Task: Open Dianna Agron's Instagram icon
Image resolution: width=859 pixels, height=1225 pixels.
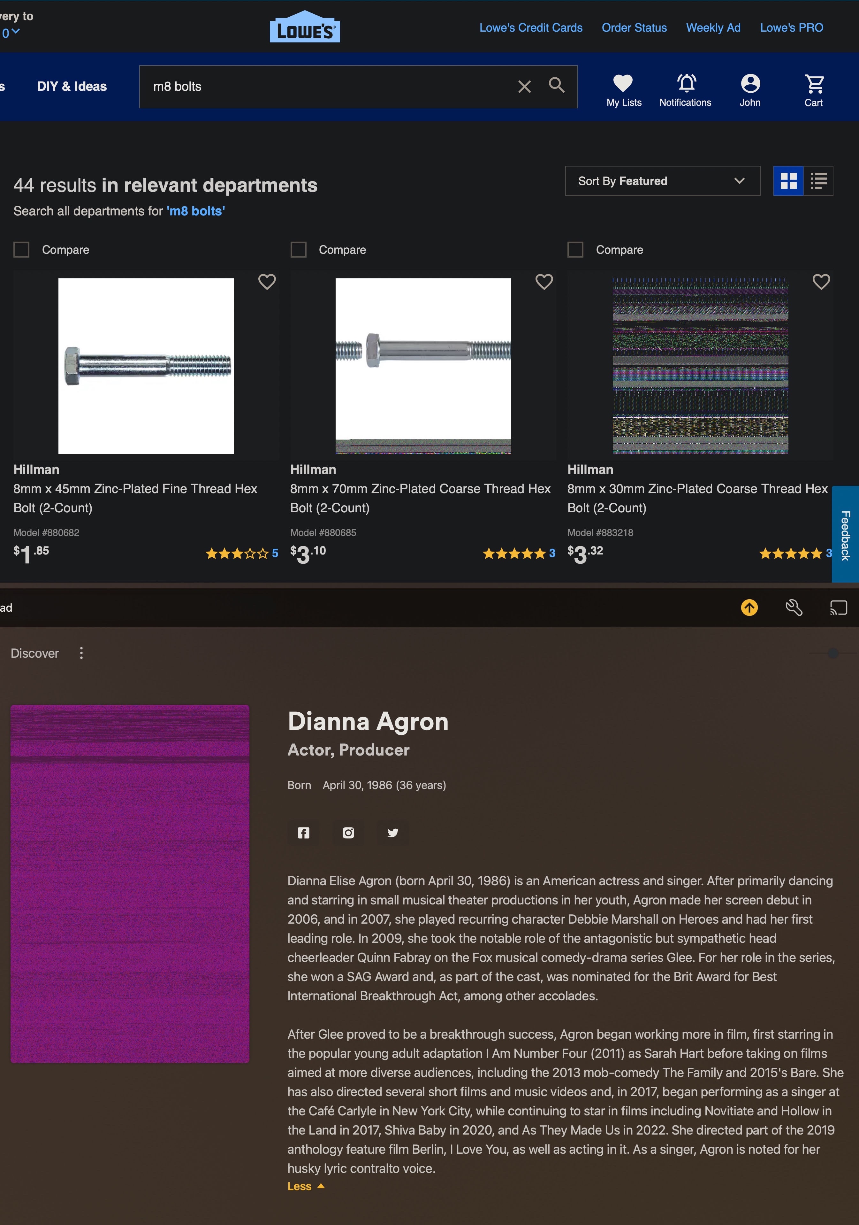Action: pyautogui.click(x=348, y=833)
